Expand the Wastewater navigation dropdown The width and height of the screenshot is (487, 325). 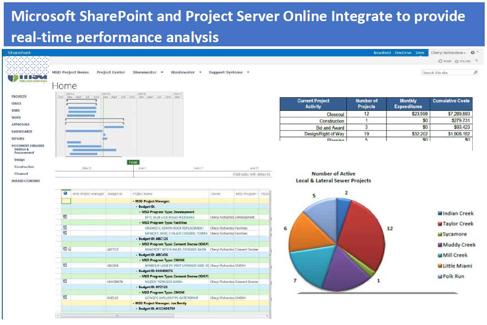[200, 72]
